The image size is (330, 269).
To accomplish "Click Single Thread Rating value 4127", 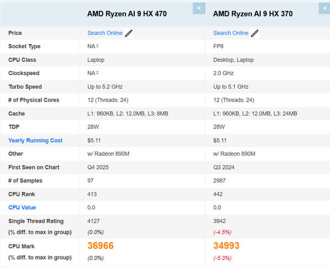I will click(94, 221).
